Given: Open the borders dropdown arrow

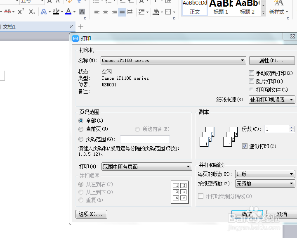Looking at the screenshot, I should pos(174,12).
